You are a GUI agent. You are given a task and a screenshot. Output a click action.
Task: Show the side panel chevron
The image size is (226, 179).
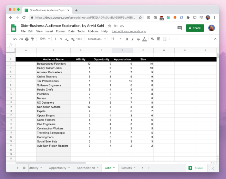pos(213,168)
